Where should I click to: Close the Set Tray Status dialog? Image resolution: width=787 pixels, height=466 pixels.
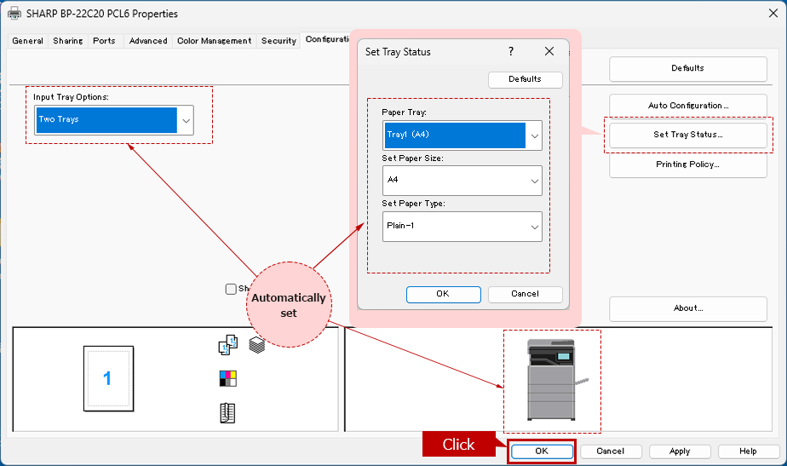coord(549,51)
